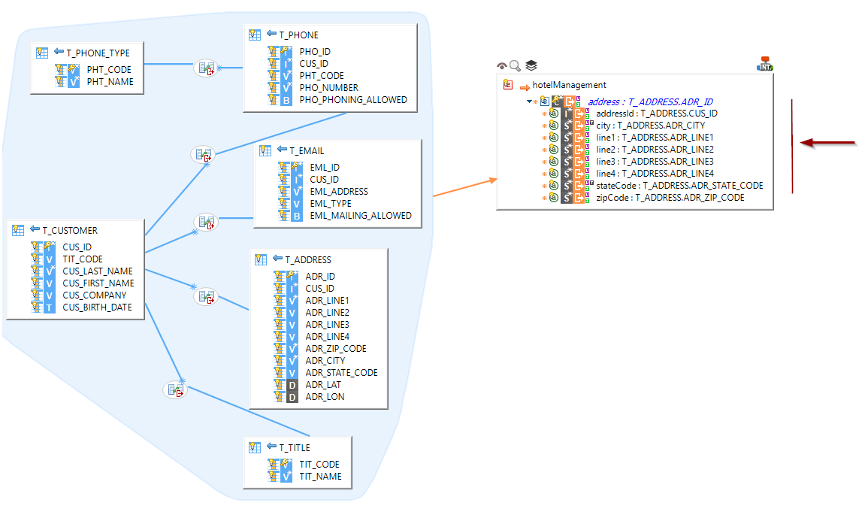Click the key type icon on address row
868x524 pixels.
tap(558, 101)
